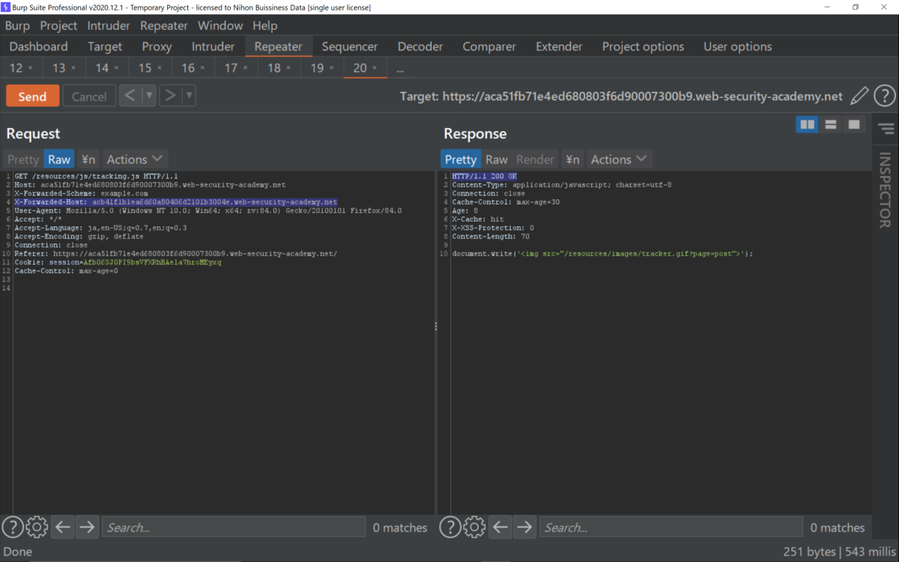Switch request view to Pretty
The image size is (899, 562).
(x=23, y=159)
